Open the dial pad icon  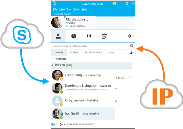(89, 36)
